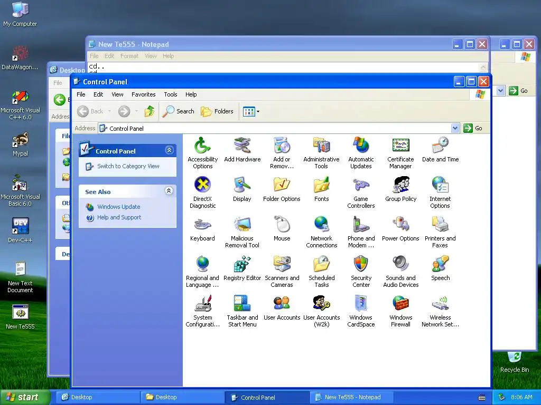Open Regional and Language icon
The height and width of the screenshot is (405, 541).
tap(202, 272)
